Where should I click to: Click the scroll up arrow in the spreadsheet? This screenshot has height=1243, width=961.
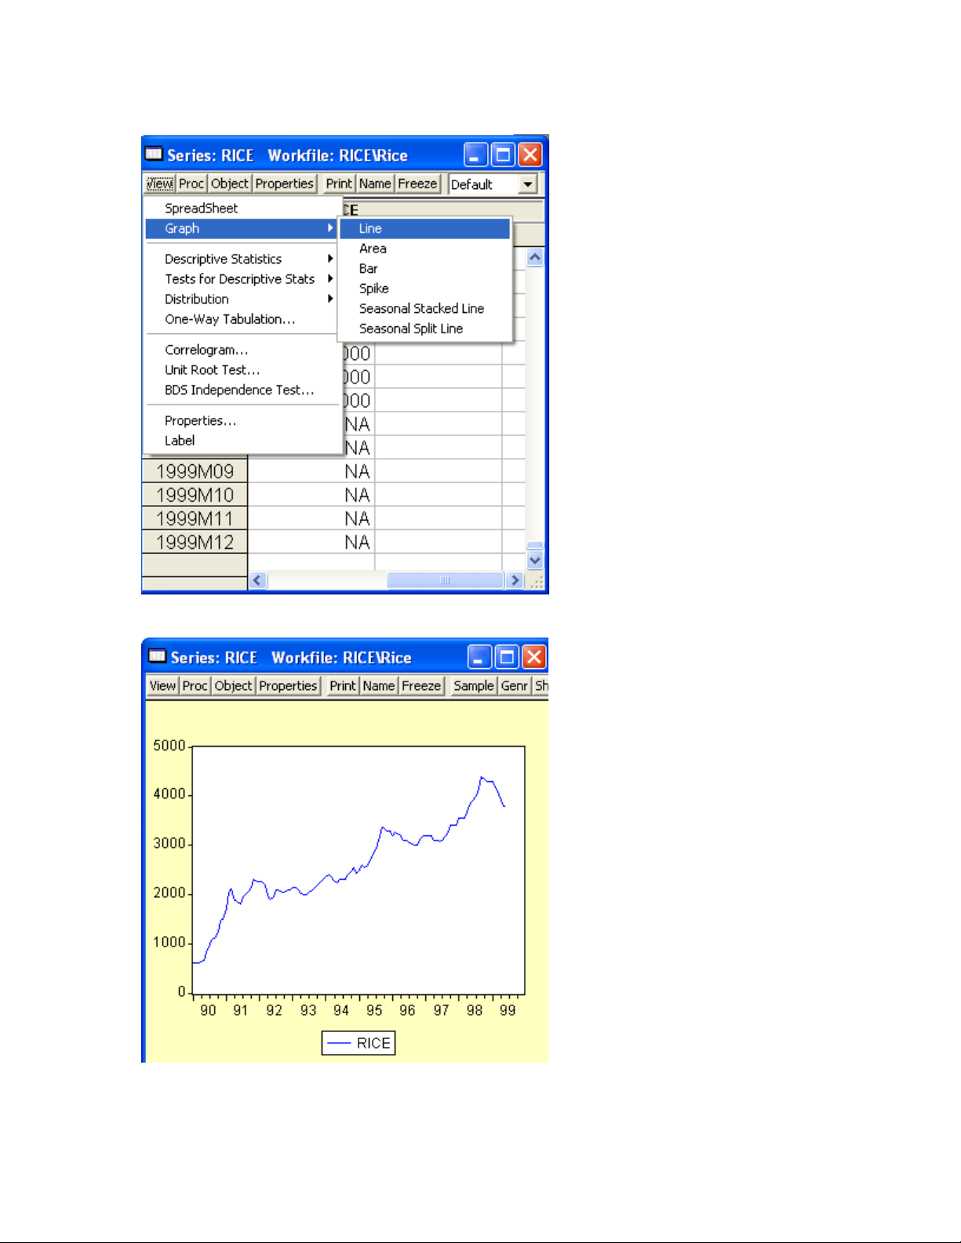[x=535, y=257]
